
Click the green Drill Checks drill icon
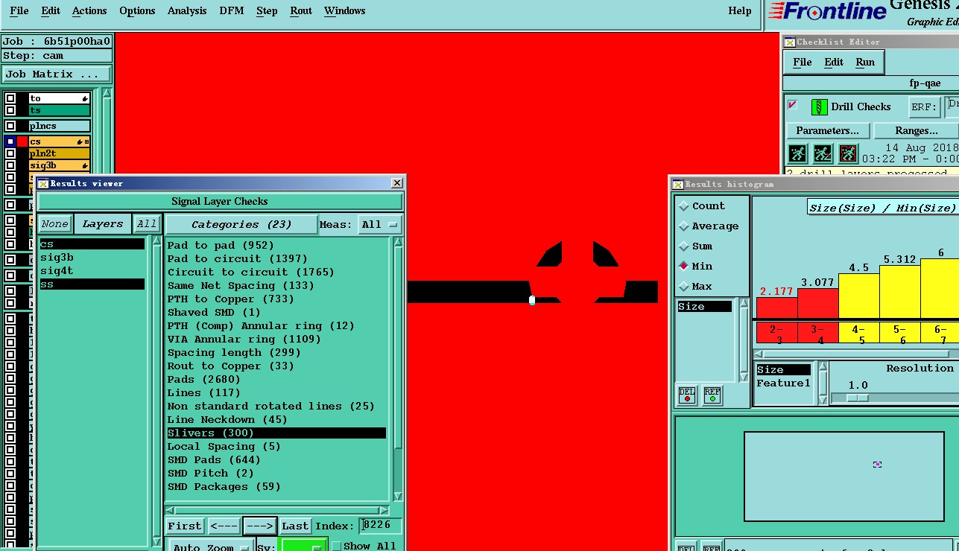820,107
